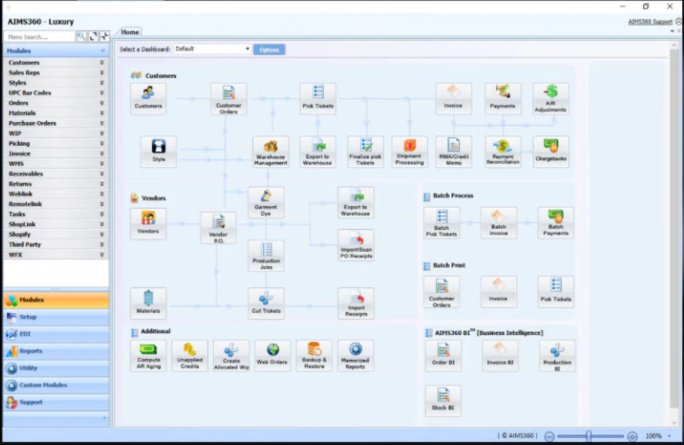This screenshot has width=684, height=445.
Task: Open the Style icon
Action: (158, 151)
